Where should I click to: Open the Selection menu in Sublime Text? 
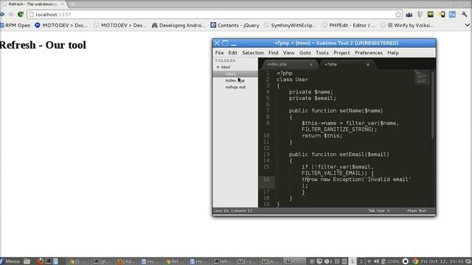(x=253, y=52)
